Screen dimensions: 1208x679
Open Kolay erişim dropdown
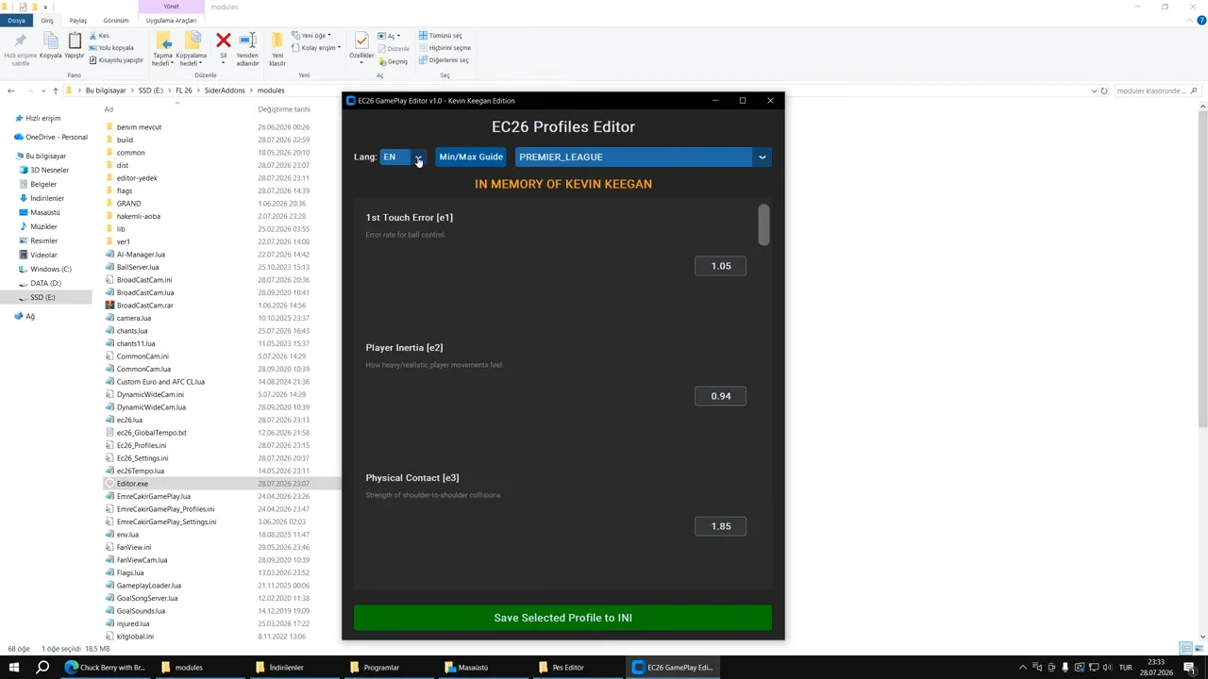(x=316, y=48)
